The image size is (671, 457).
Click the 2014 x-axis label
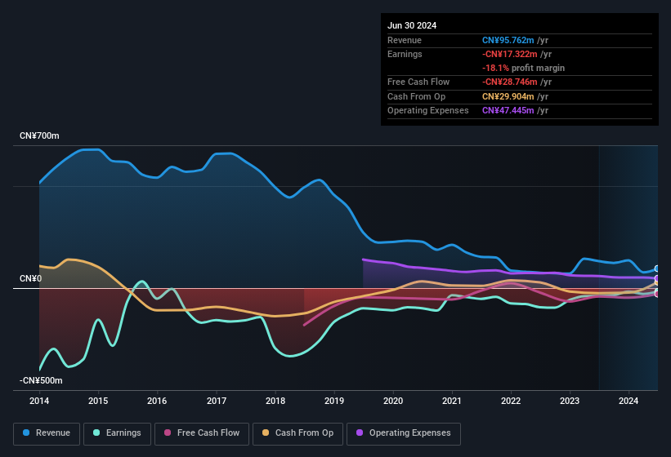(39, 401)
